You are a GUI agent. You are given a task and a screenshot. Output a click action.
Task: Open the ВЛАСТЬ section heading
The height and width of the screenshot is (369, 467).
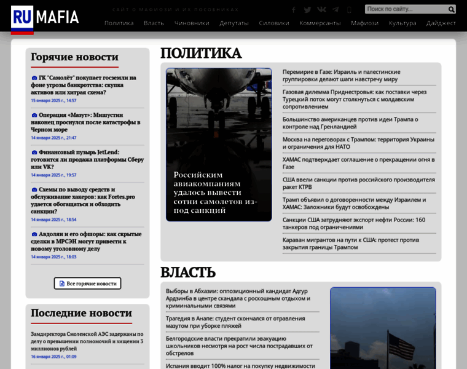click(x=188, y=272)
